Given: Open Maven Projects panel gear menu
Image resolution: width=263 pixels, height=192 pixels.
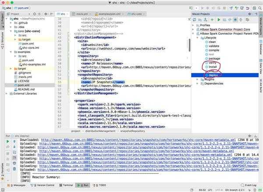Looking at the screenshot, I should tap(250, 14).
